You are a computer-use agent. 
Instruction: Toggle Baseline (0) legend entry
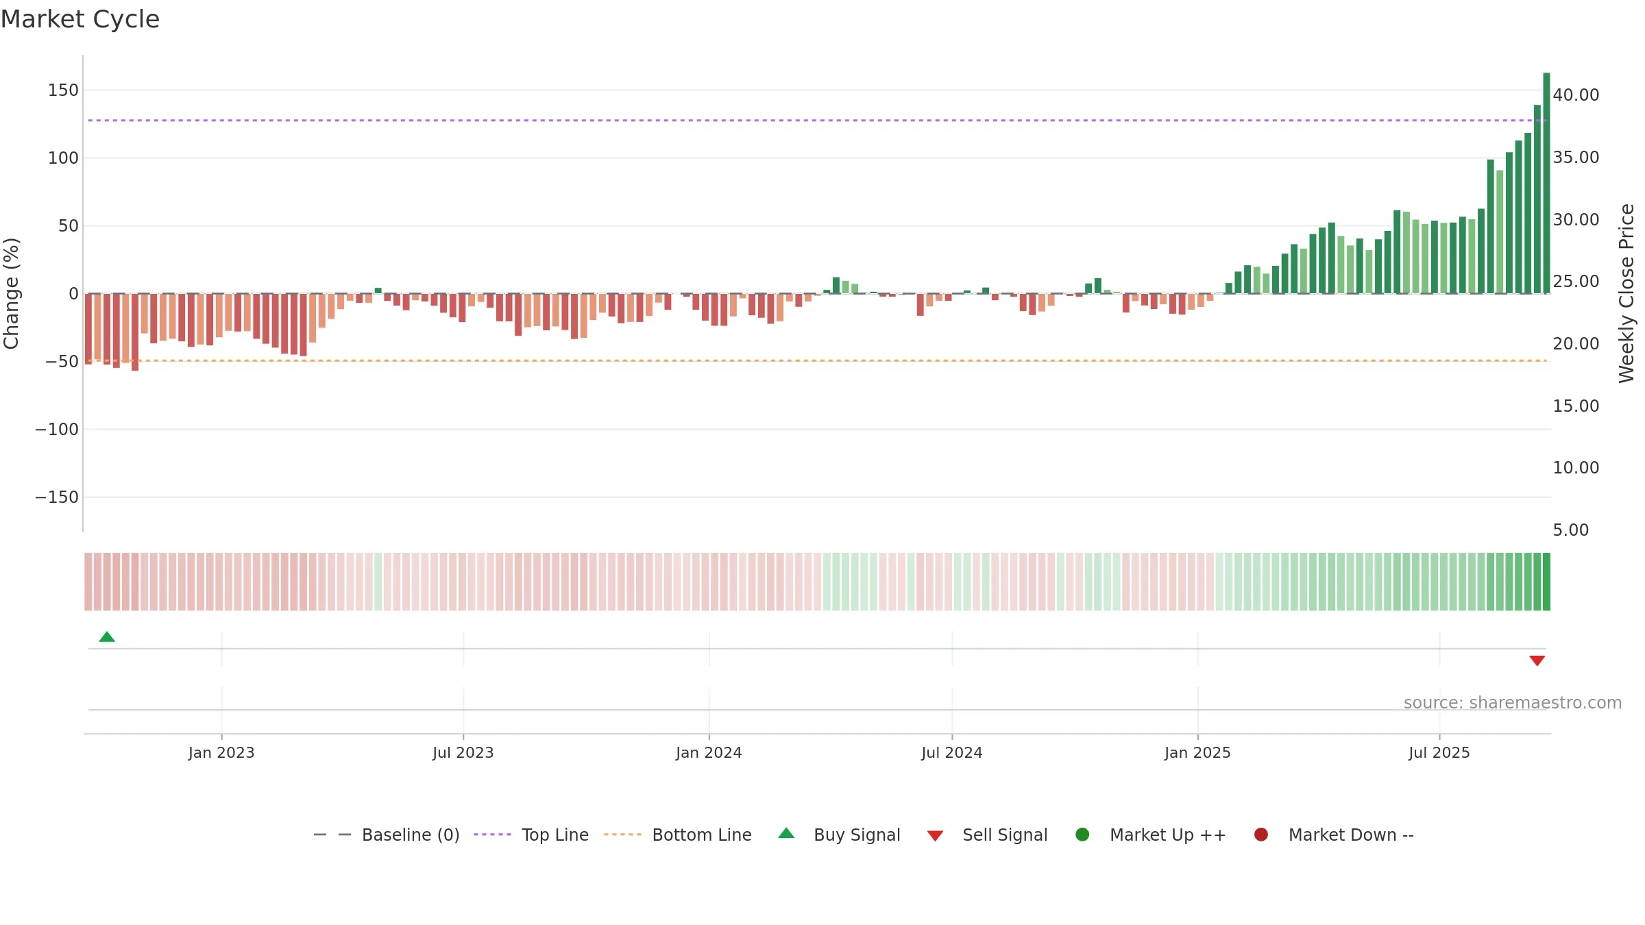click(x=387, y=835)
